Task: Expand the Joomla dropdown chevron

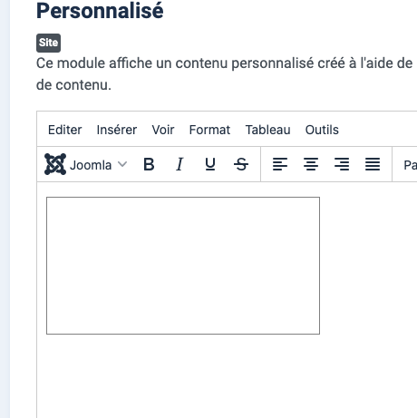Action: coord(122,164)
